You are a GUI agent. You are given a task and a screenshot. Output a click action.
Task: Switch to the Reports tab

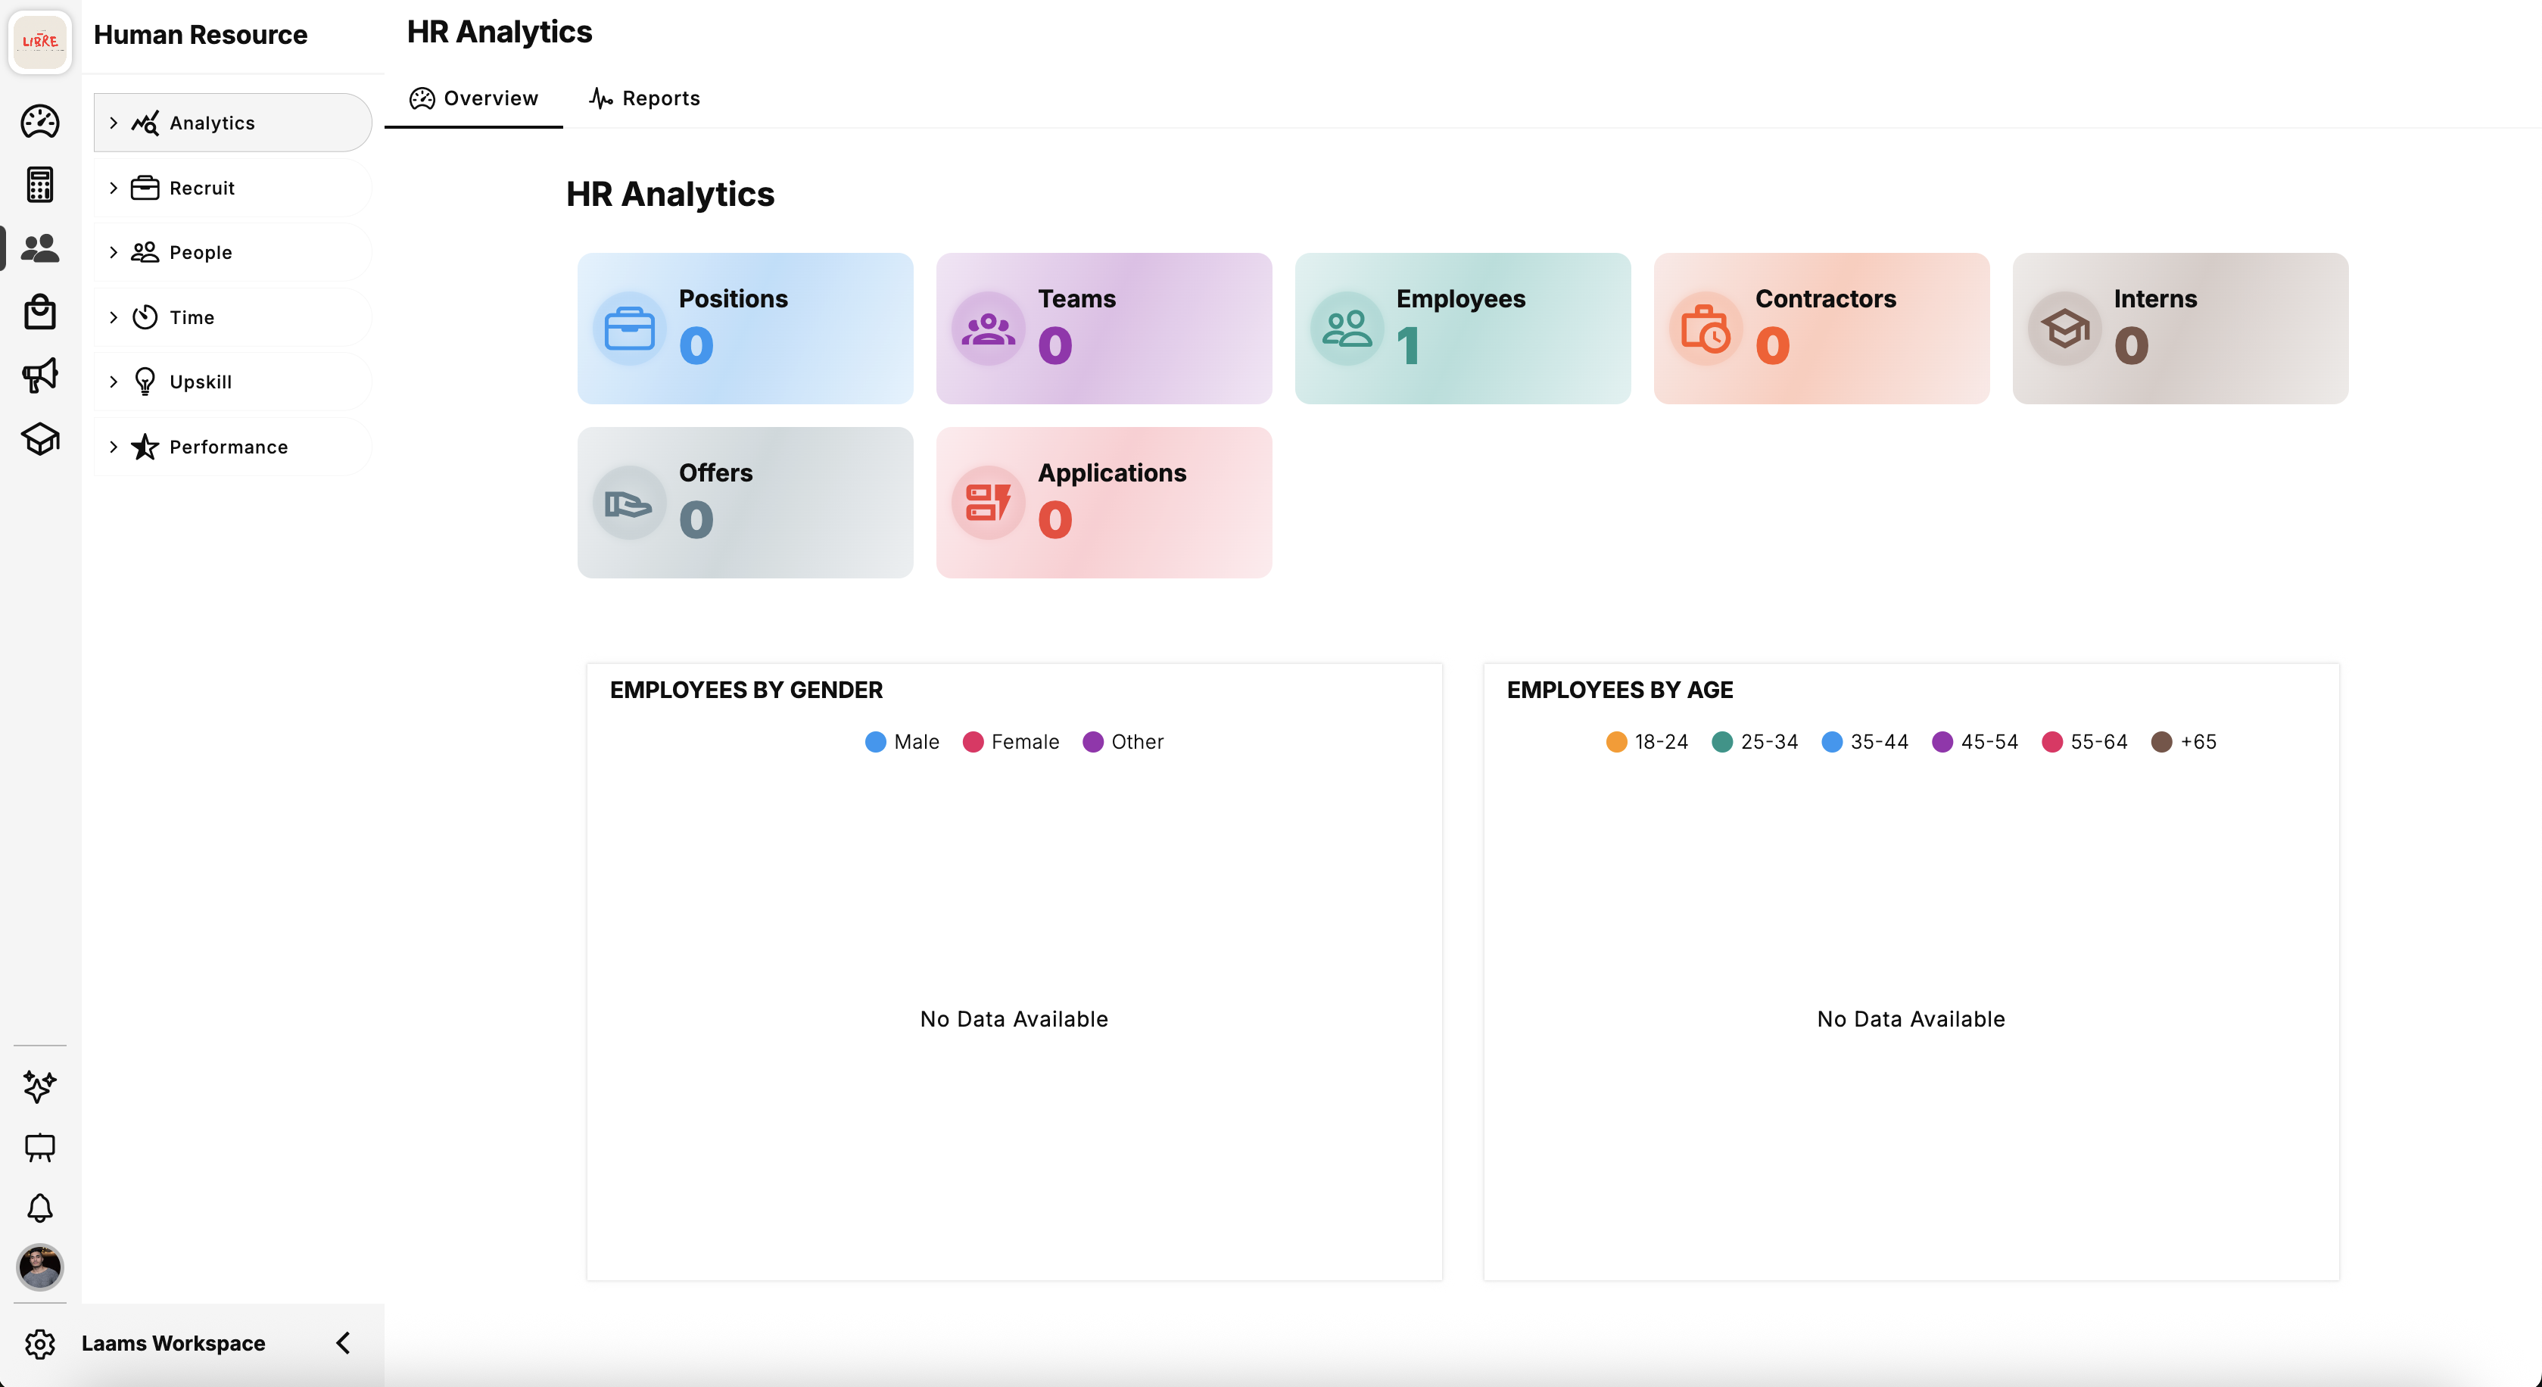(x=643, y=98)
